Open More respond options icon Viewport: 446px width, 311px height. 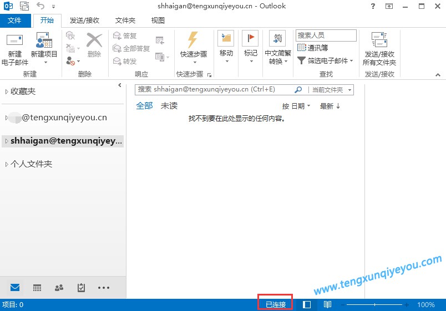tap(162, 57)
